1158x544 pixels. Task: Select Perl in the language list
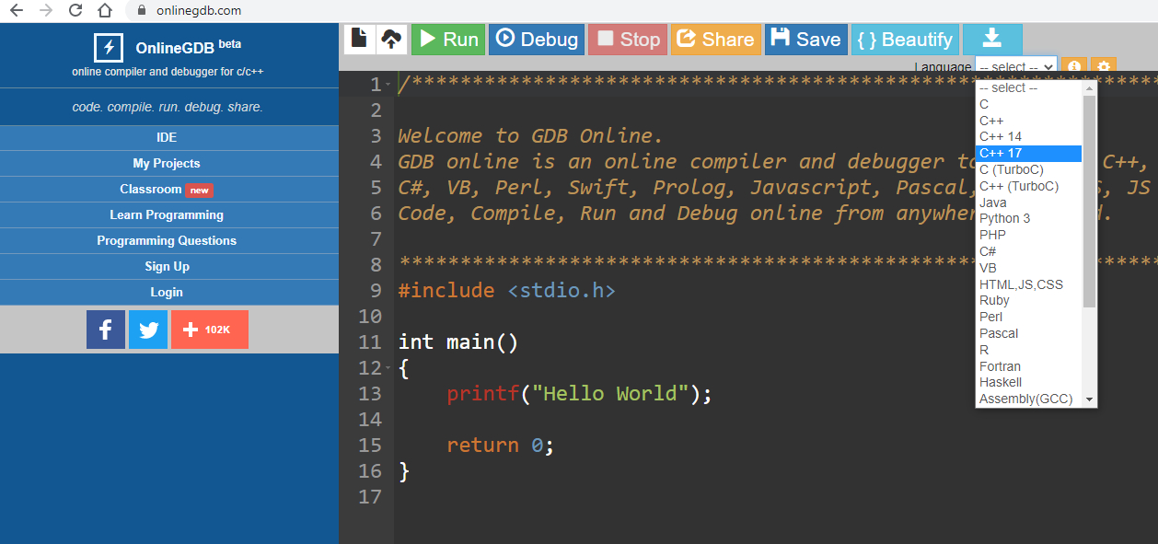(1029, 317)
